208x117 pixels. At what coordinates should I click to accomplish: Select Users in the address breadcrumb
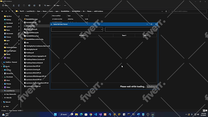pos(39,11)
